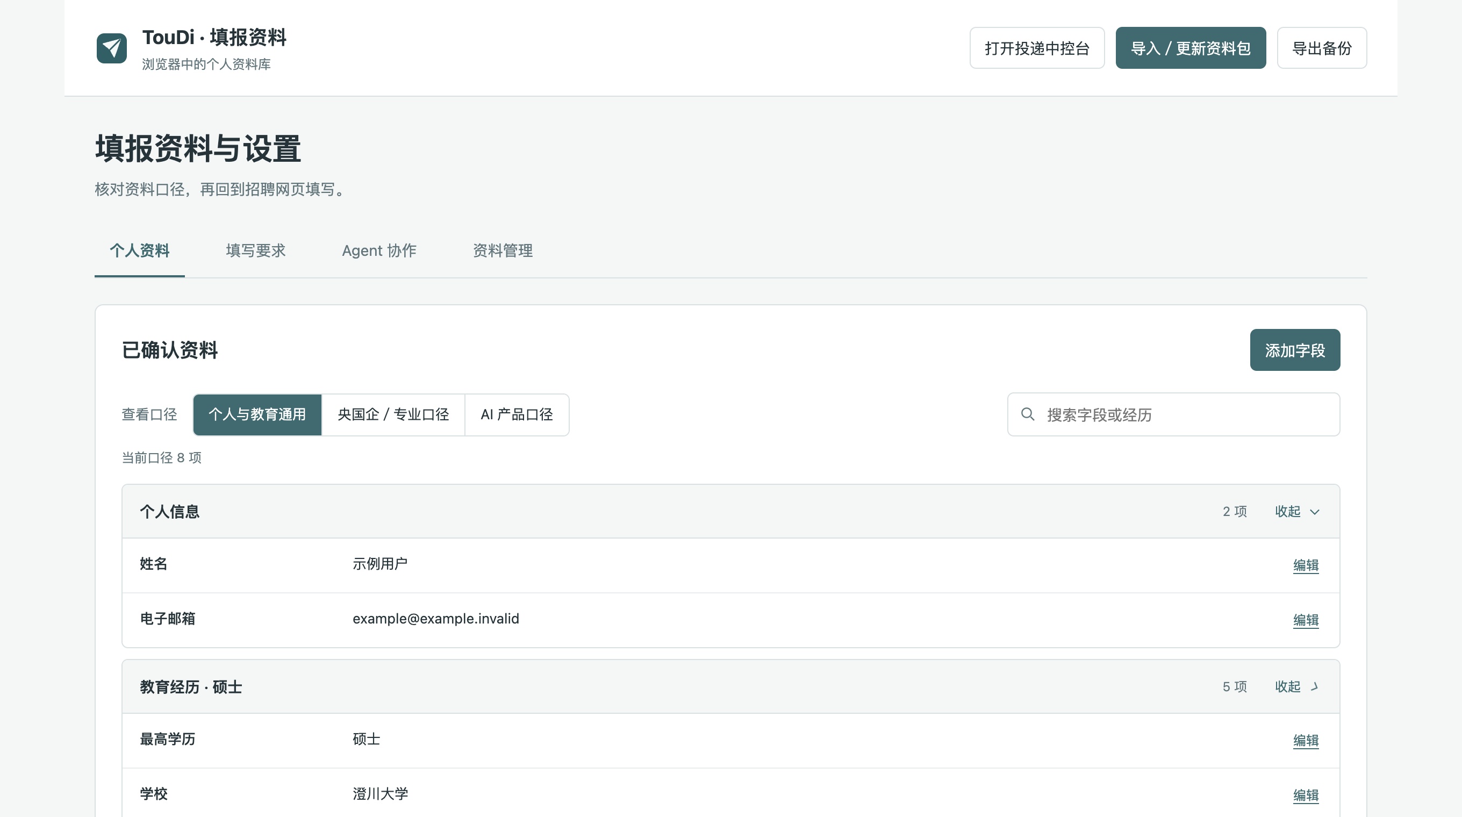The image size is (1462, 817).
Task: Click the 查看口径 label
Action: 149,415
